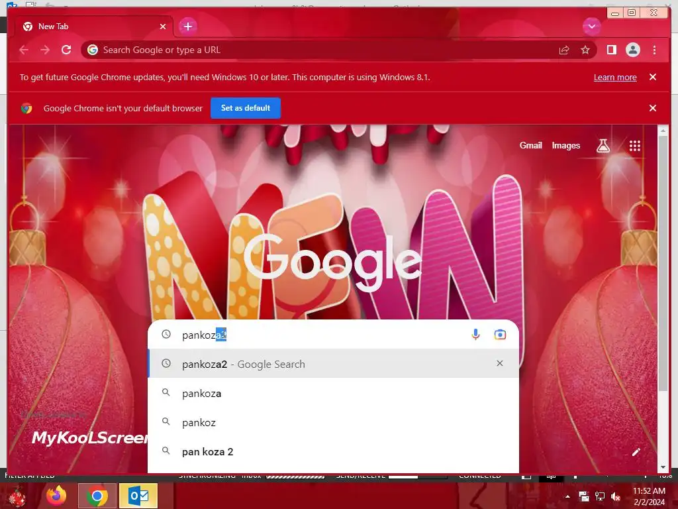The height and width of the screenshot is (509, 678).
Task: Click the browser back arrow
Action: point(24,50)
